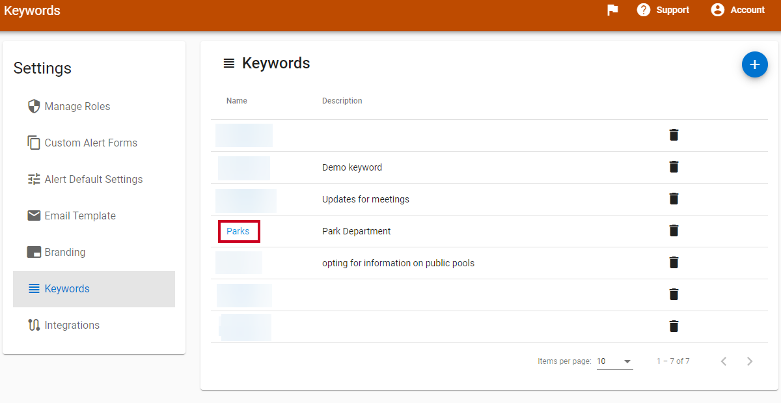Open Custom Alert Forms settings

click(94, 143)
